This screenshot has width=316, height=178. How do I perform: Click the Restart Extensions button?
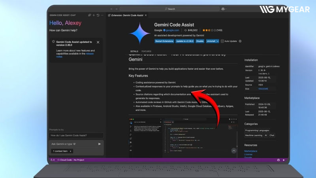coord(164,41)
